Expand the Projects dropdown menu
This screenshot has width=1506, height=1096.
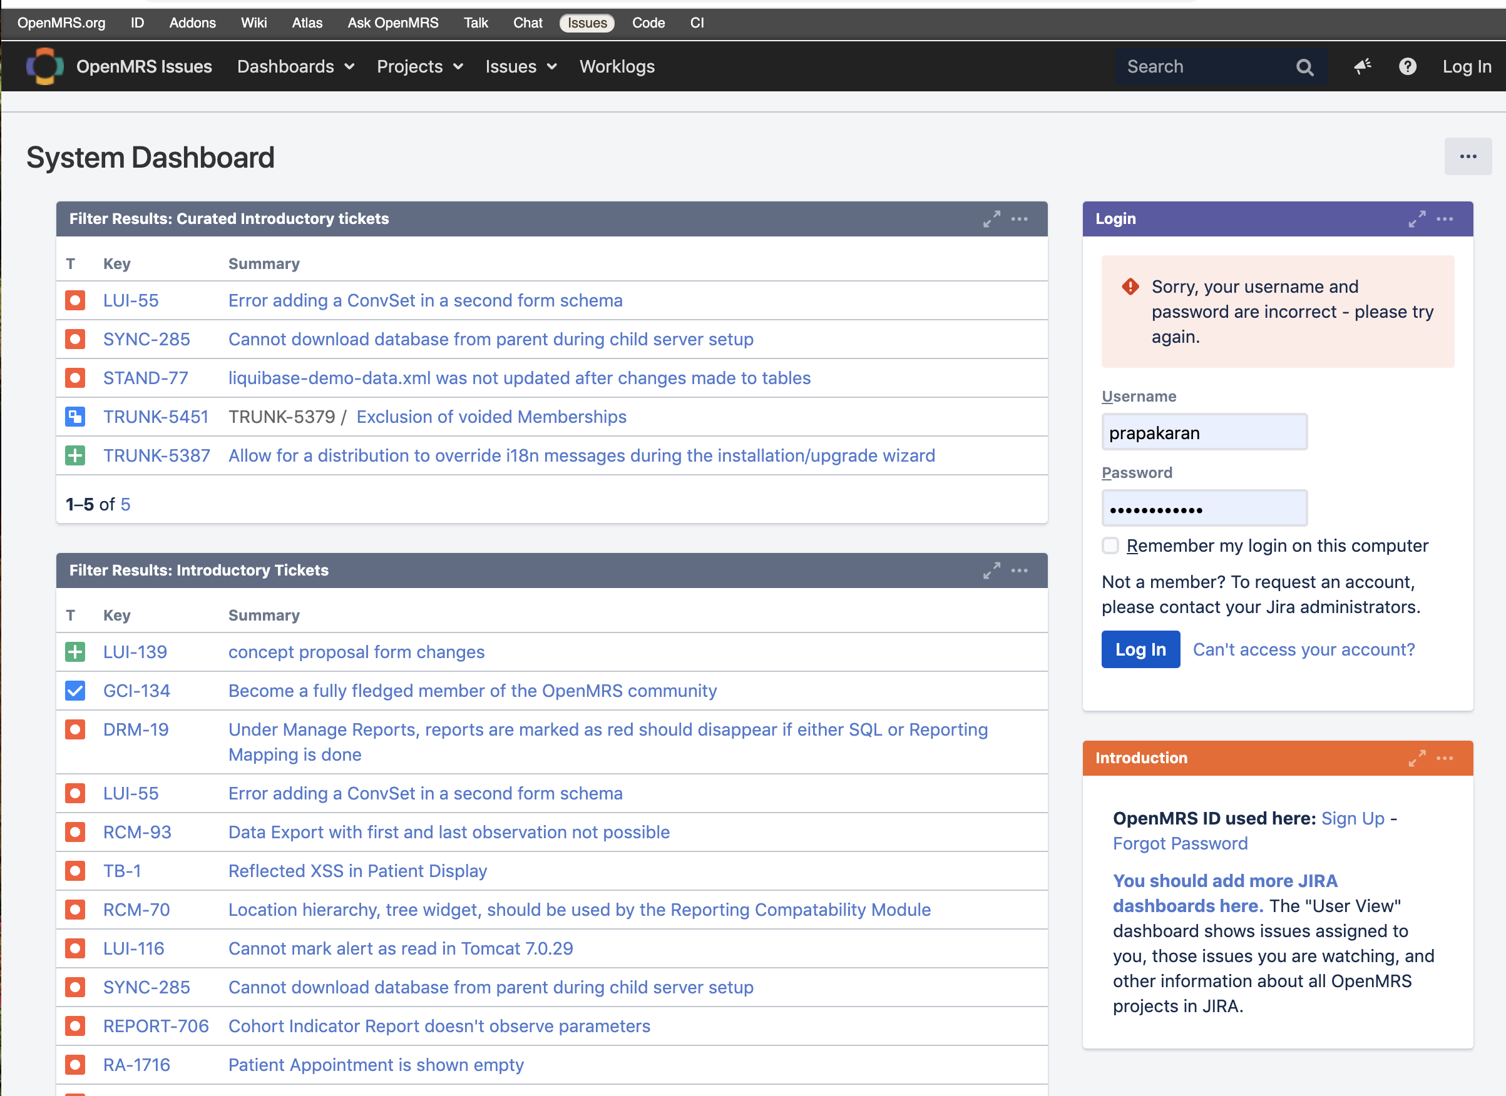[x=419, y=66]
